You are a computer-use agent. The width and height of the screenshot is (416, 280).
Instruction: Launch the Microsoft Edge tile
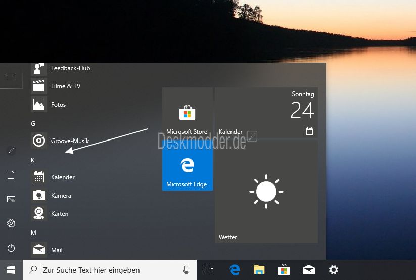click(188, 165)
